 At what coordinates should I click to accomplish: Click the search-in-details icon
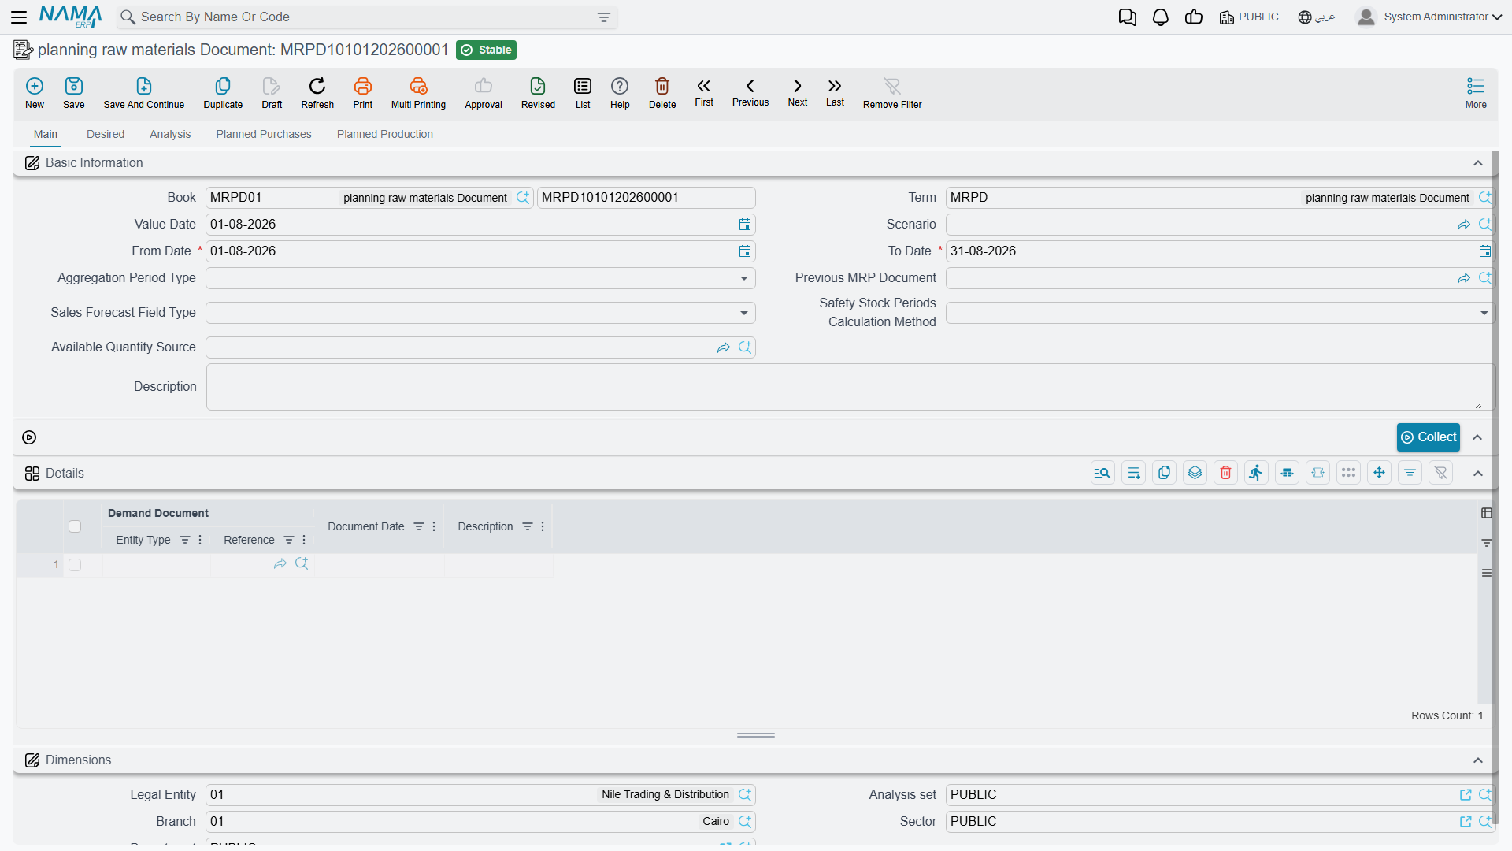click(x=1102, y=473)
